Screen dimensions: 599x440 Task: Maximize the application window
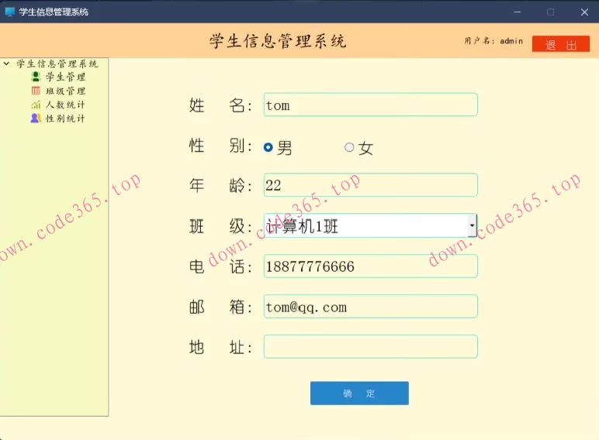pos(550,12)
